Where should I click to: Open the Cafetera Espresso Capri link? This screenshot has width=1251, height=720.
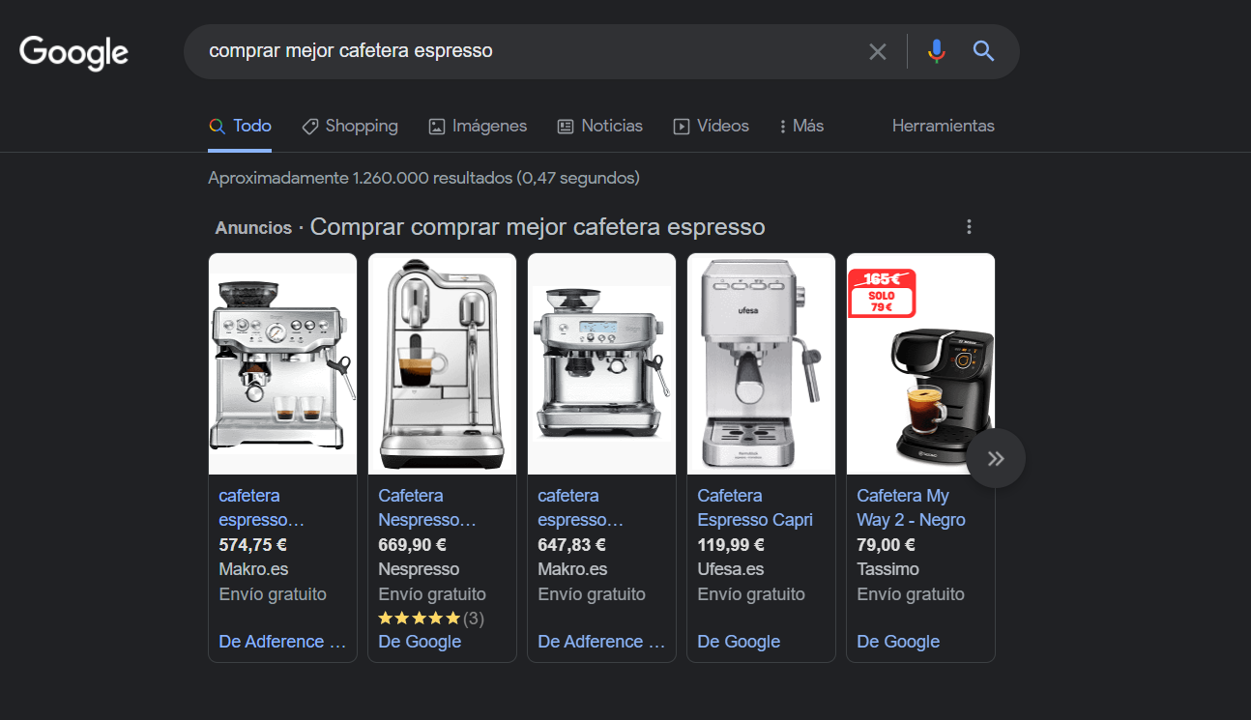click(754, 507)
